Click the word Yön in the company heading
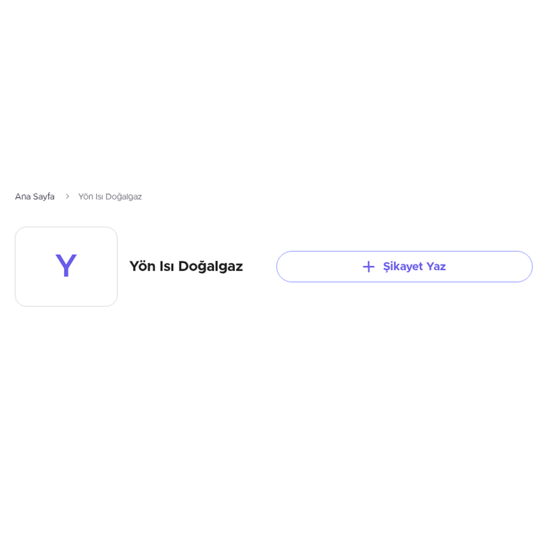The height and width of the screenshot is (548, 548). [x=142, y=266]
